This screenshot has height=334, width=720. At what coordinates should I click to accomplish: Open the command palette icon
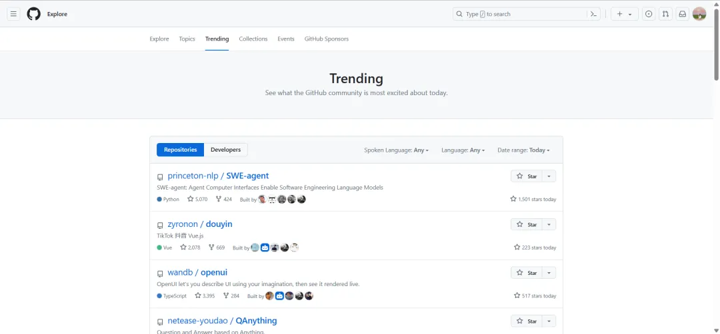(x=594, y=14)
